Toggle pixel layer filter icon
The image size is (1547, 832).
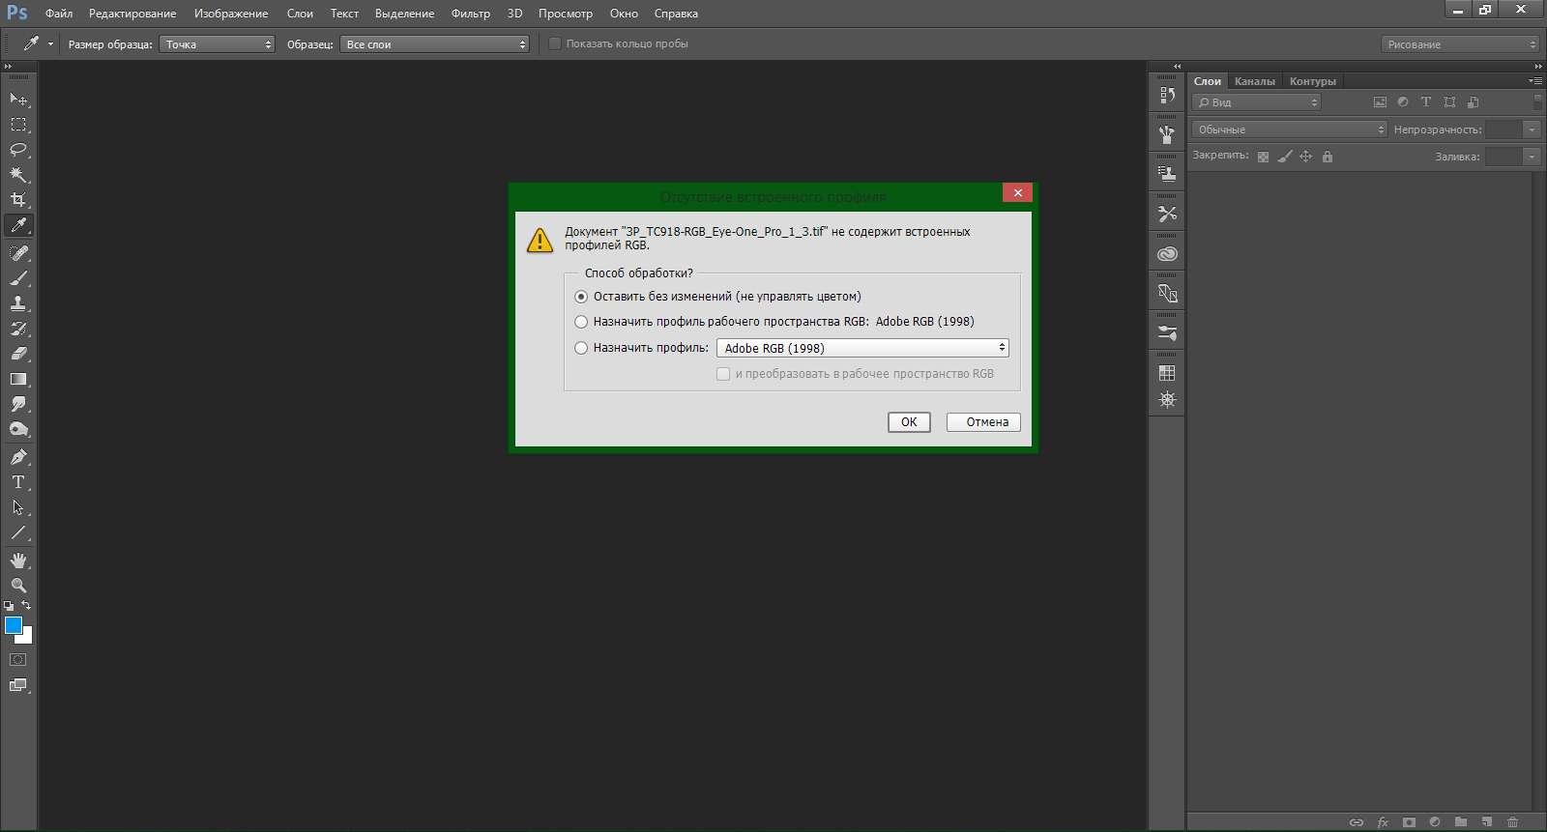click(x=1380, y=102)
